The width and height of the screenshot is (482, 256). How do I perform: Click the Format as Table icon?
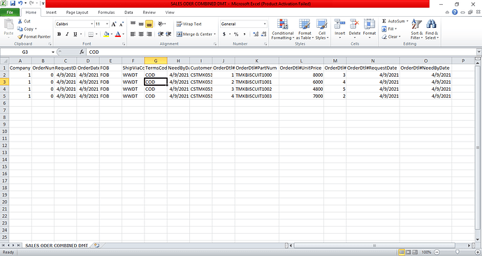(305, 24)
